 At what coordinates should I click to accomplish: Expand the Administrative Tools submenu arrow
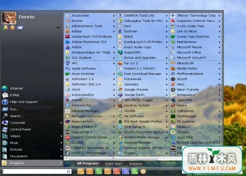(x=114, y=26)
